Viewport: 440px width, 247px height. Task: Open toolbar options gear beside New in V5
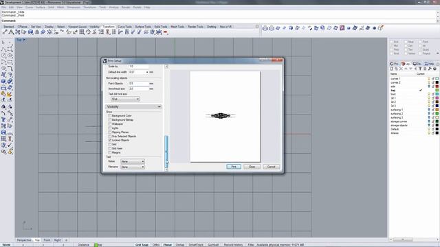click(x=257, y=26)
